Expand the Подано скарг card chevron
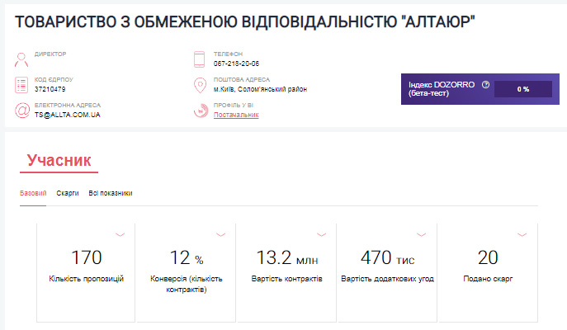Viewport: 567px width, 330px height. click(522, 235)
